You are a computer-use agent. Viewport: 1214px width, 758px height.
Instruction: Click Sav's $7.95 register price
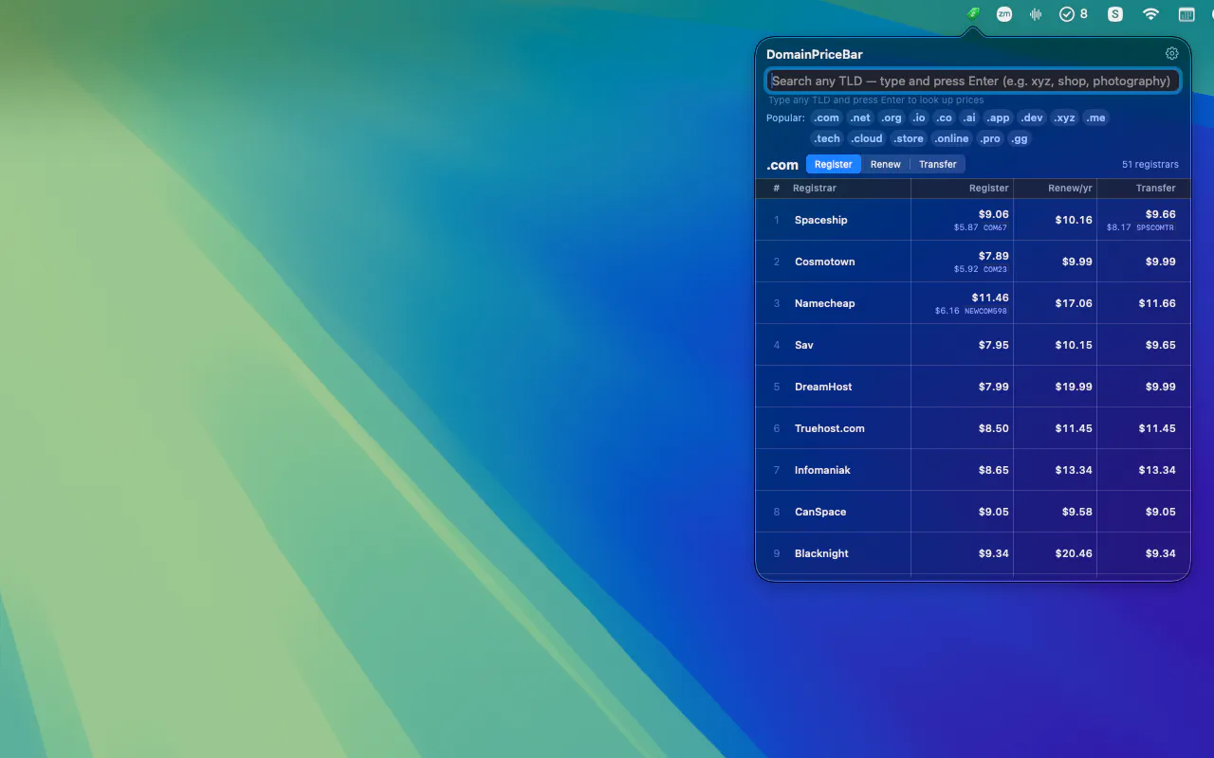tap(994, 345)
